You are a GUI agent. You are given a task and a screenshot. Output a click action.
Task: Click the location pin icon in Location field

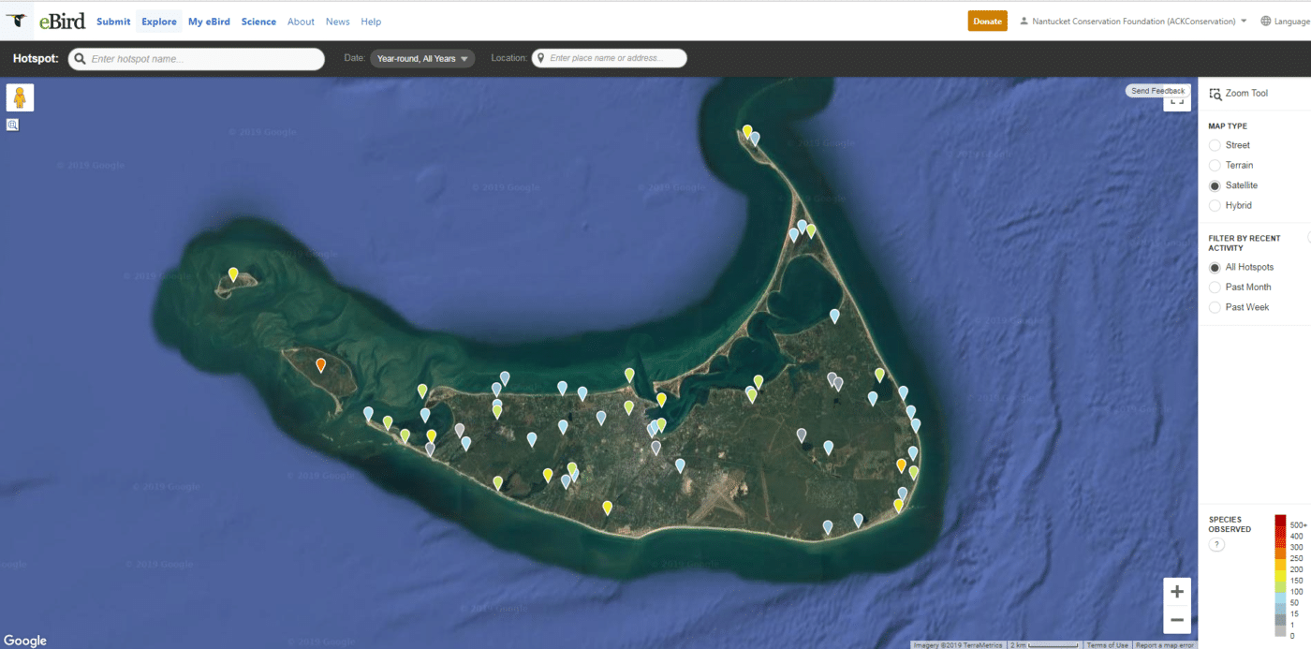[x=540, y=58]
